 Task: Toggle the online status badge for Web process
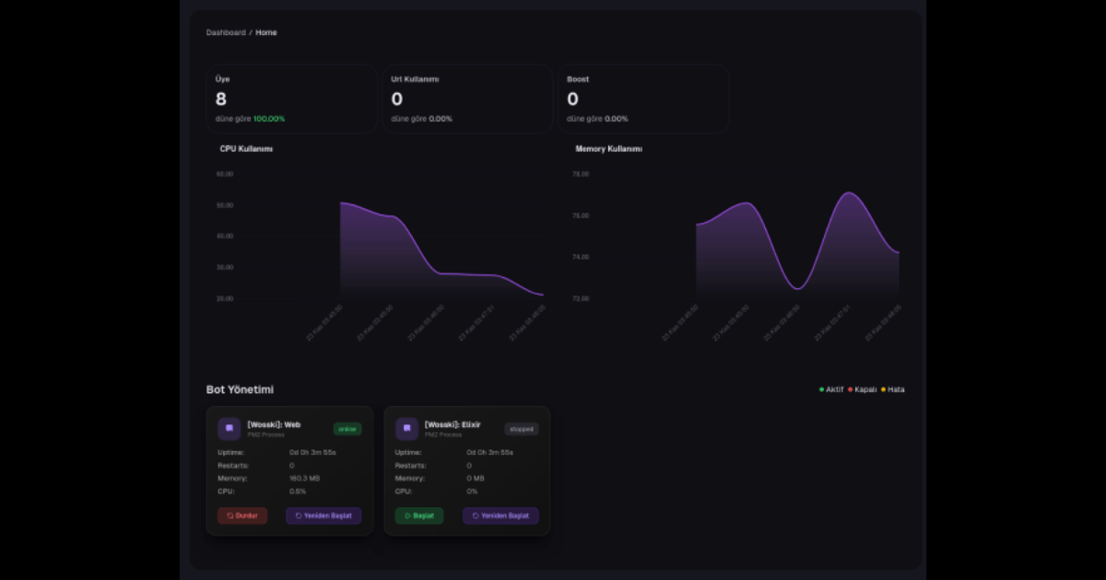pyautogui.click(x=347, y=428)
